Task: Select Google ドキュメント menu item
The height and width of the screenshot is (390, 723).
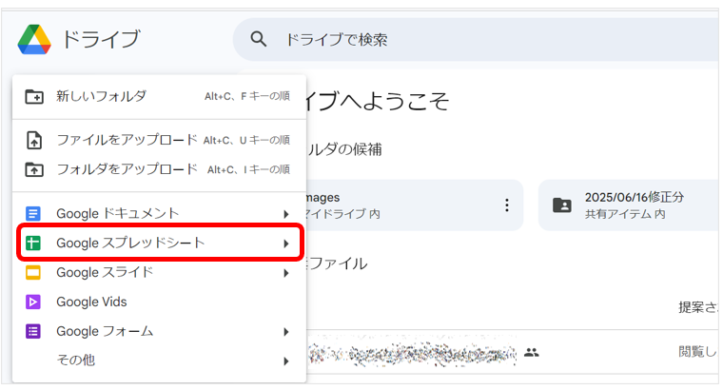Action: coord(159,213)
